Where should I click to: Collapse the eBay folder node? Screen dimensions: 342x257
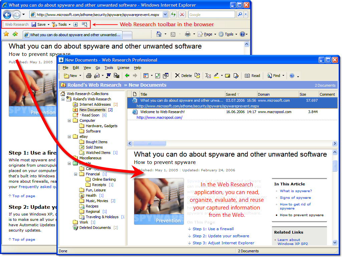pos(69,137)
